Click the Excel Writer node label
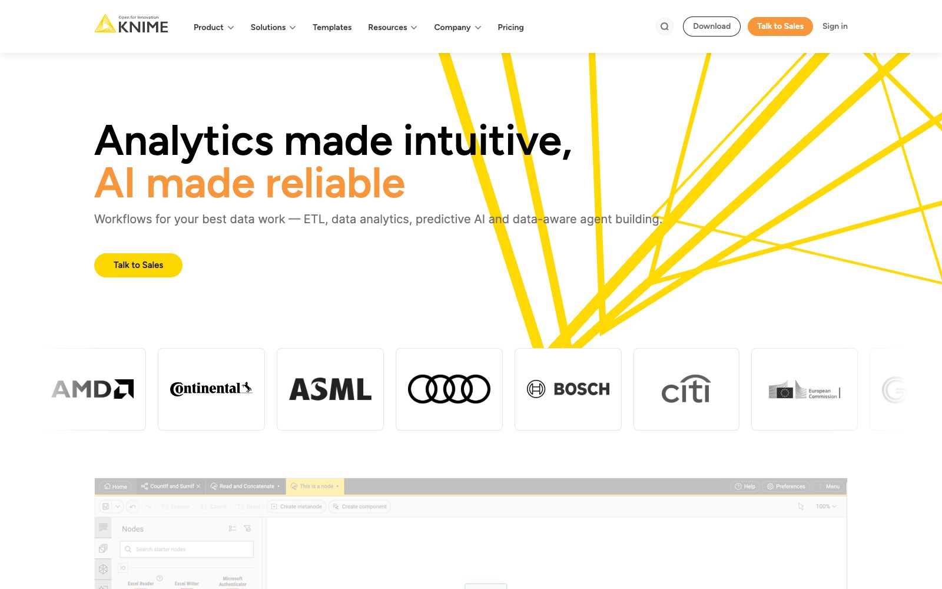 187,584
